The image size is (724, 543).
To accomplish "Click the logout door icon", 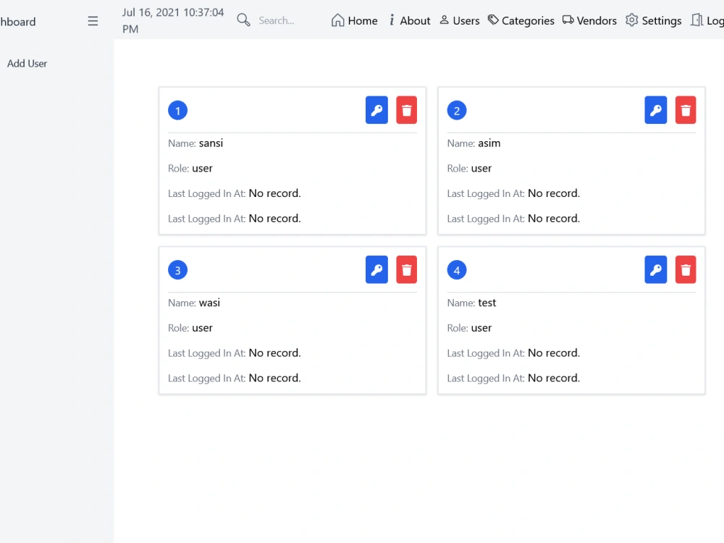I will (x=696, y=20).
